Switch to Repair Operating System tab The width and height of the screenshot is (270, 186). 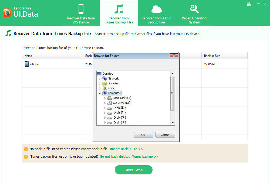194,13
